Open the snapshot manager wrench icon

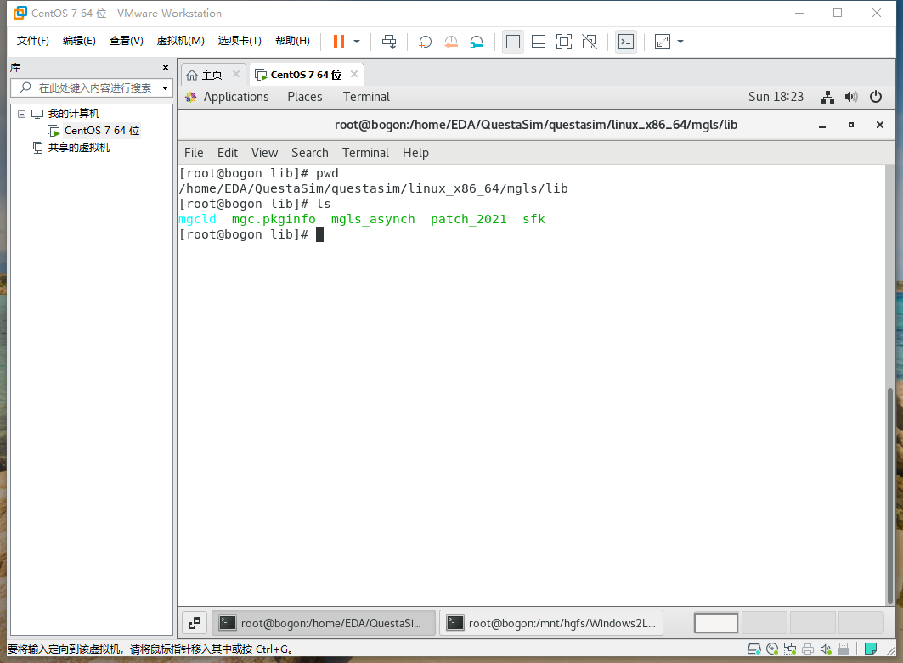click(x=477, y=42)
